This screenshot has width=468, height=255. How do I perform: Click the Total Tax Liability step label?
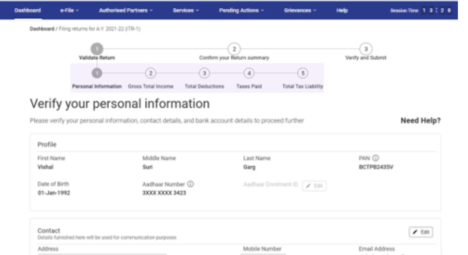point(303,86)
